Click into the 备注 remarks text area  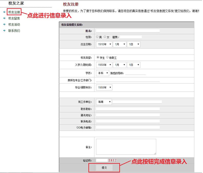click(x=126, y=146)
